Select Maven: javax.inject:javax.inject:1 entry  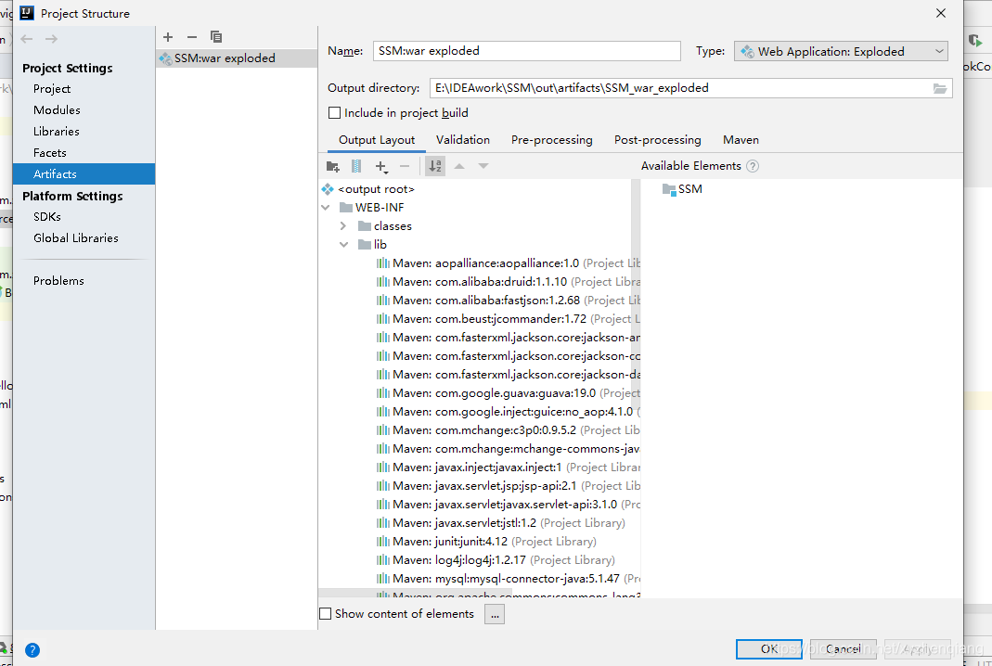508,467
